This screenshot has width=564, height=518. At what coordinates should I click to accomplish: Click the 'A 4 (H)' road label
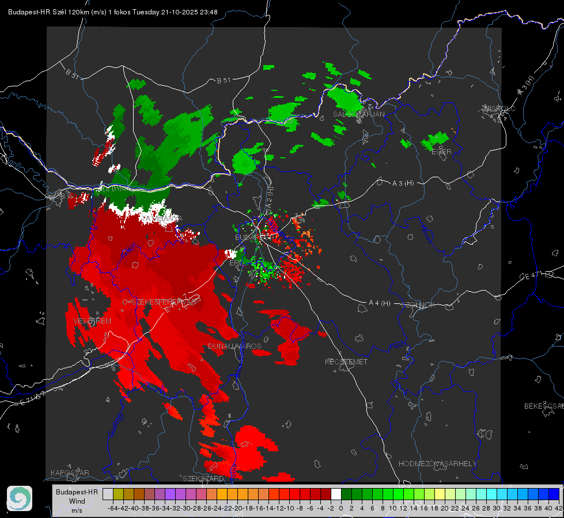(x=380, y=303)
